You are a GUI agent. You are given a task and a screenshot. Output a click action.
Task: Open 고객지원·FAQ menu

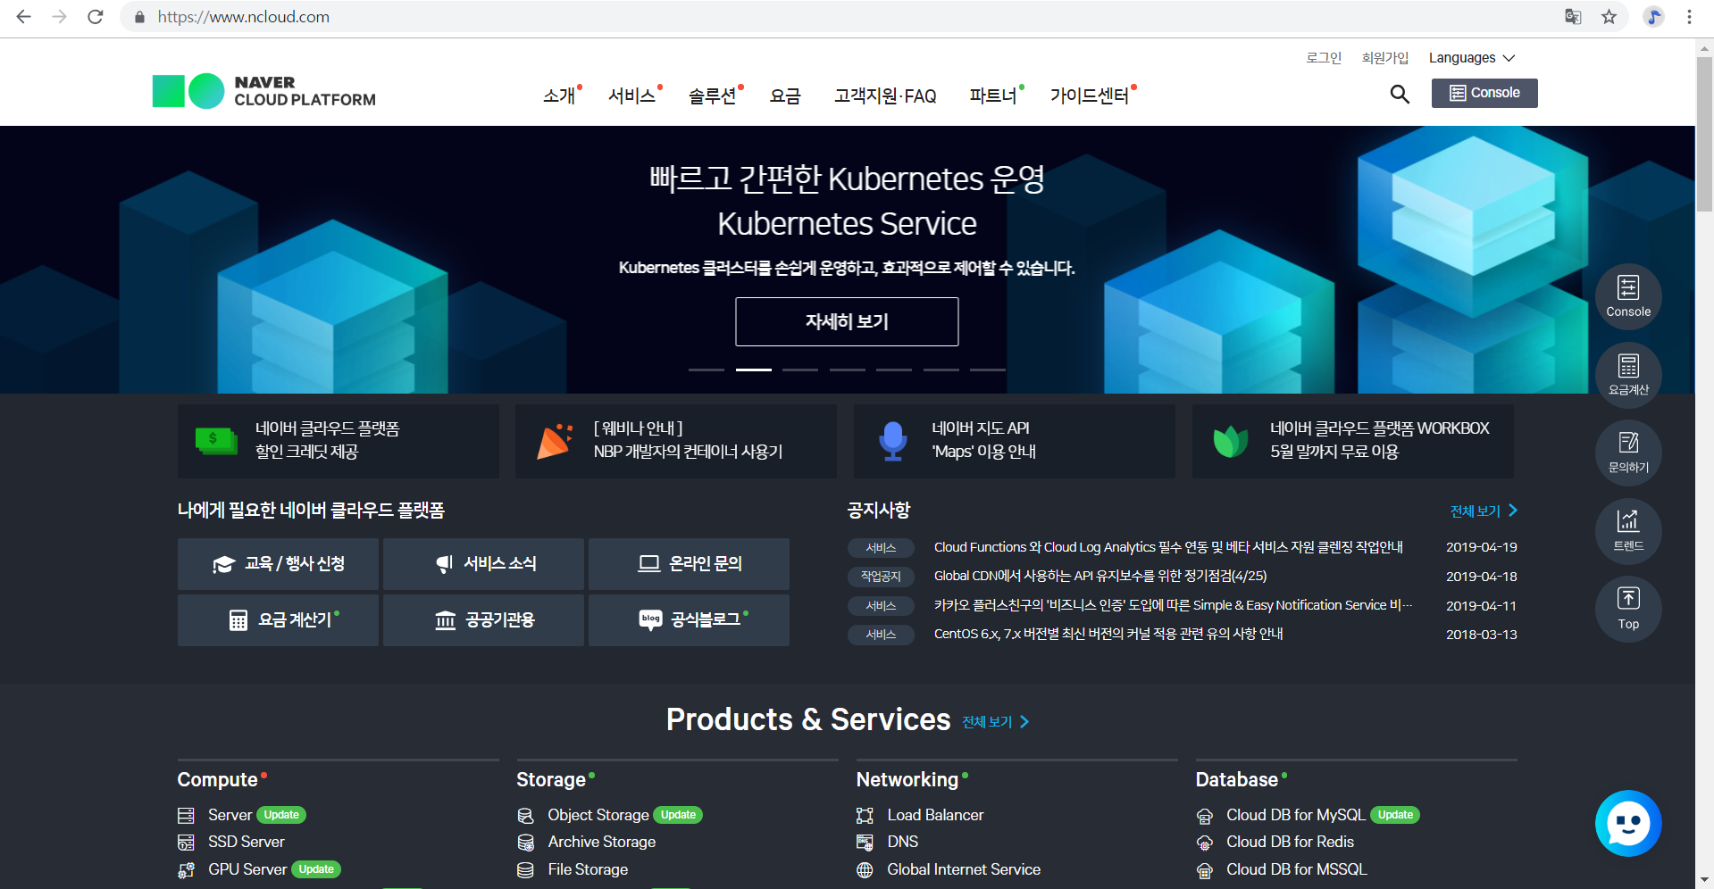click(885, 96)
